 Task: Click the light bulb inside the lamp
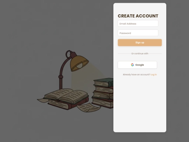79,66
